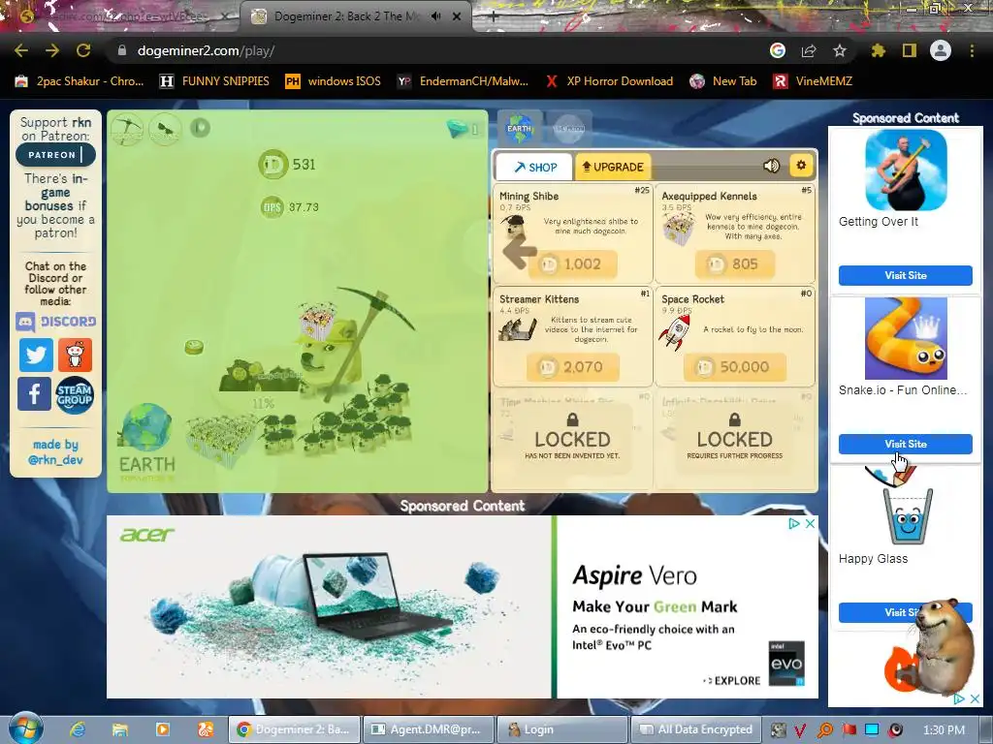Open the Facebook icon link
This screenshot has height=744, width=993.
34,393
